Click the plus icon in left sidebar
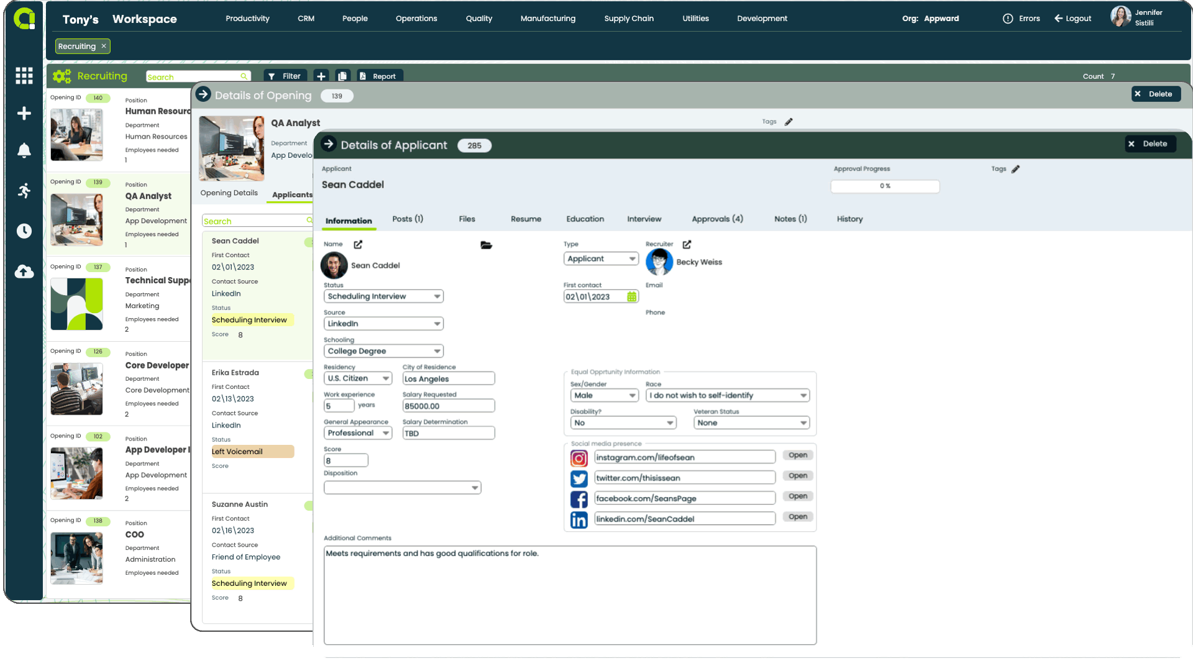Image resolution: width=1193 pixels, height=671 pixels. [24, 113]
